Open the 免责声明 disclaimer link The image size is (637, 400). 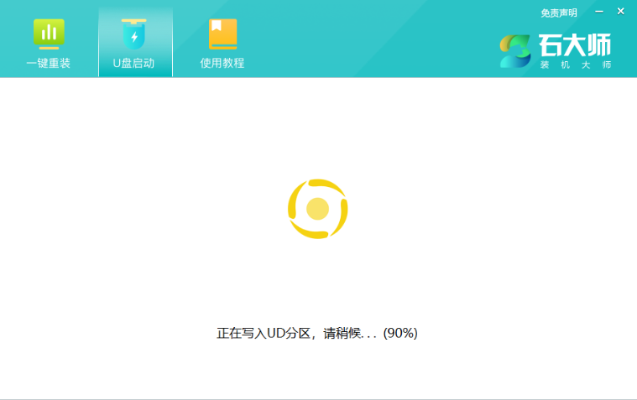(559, 13)
